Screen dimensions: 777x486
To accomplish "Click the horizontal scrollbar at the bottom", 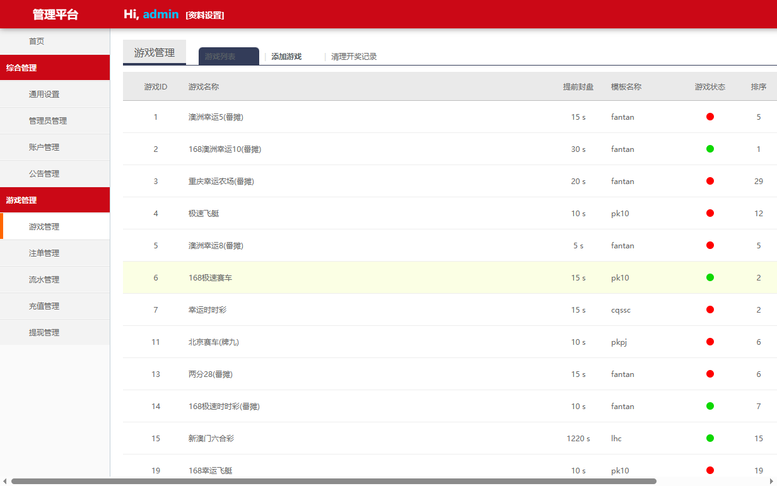I will point(334,481).
